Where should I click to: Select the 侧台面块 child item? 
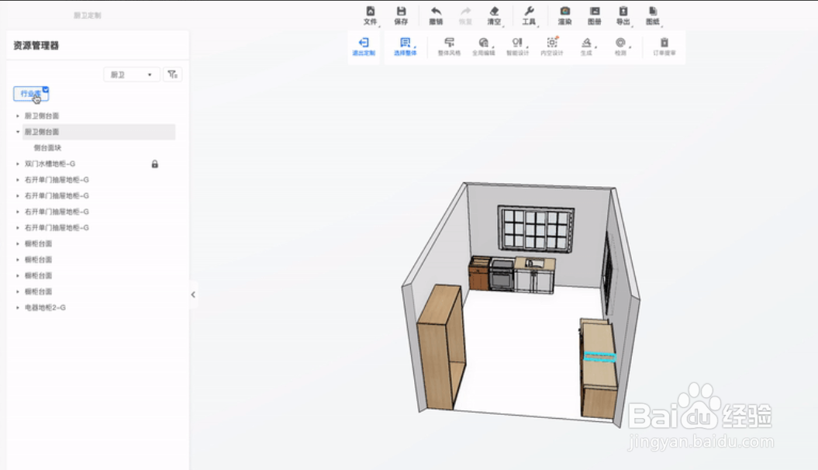[47, 148]
